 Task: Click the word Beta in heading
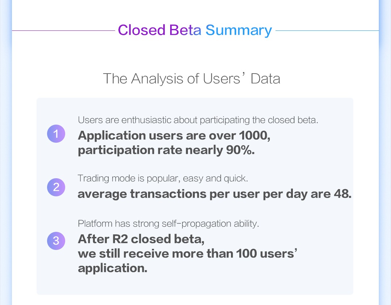click(x=185, y=30)
